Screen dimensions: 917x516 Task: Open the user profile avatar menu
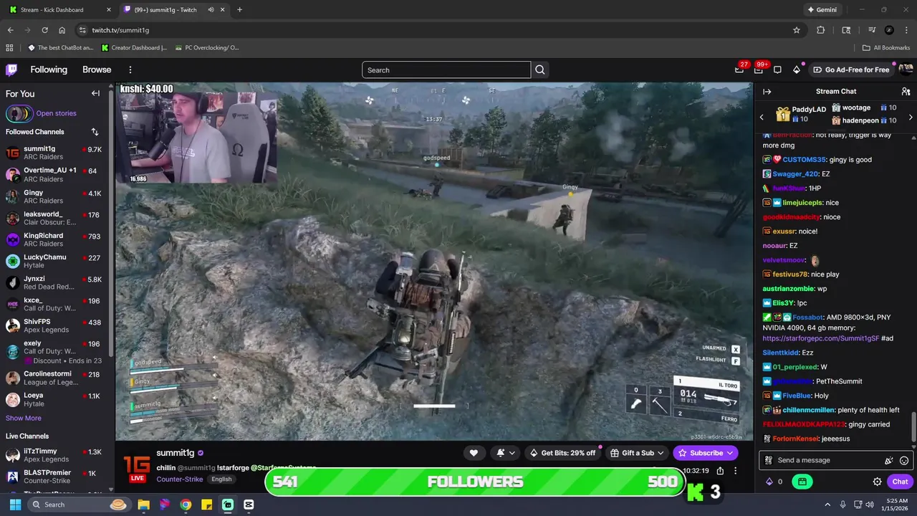pos(906,70)
